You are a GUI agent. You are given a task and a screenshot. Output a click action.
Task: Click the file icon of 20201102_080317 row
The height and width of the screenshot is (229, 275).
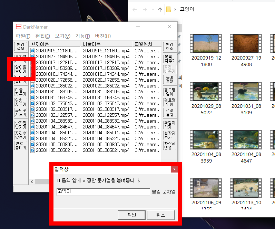click(x=32, y=109)
